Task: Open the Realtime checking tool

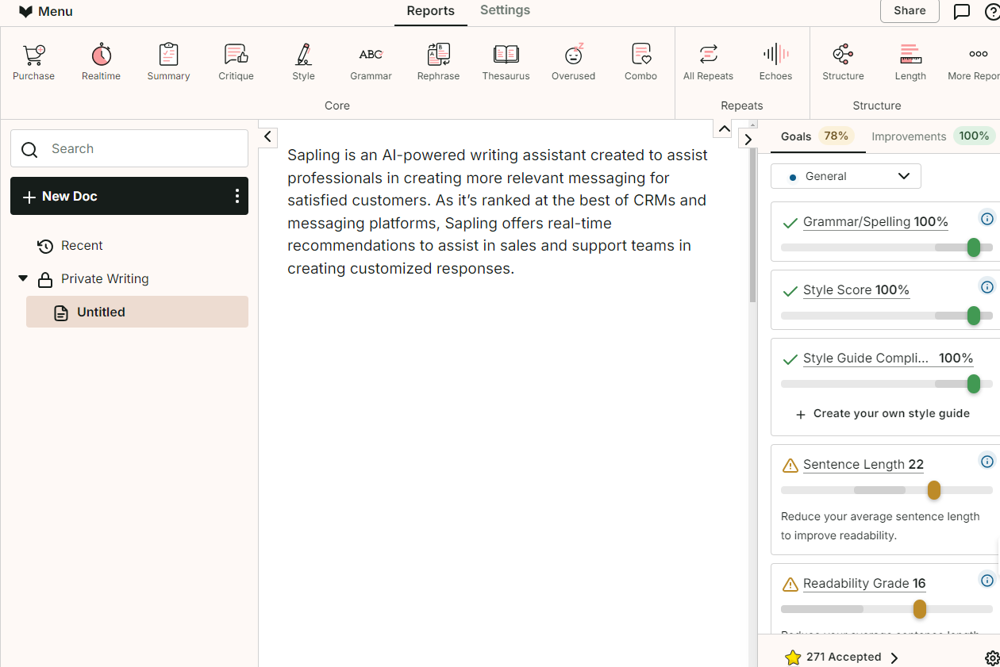Action: point(101,60)
